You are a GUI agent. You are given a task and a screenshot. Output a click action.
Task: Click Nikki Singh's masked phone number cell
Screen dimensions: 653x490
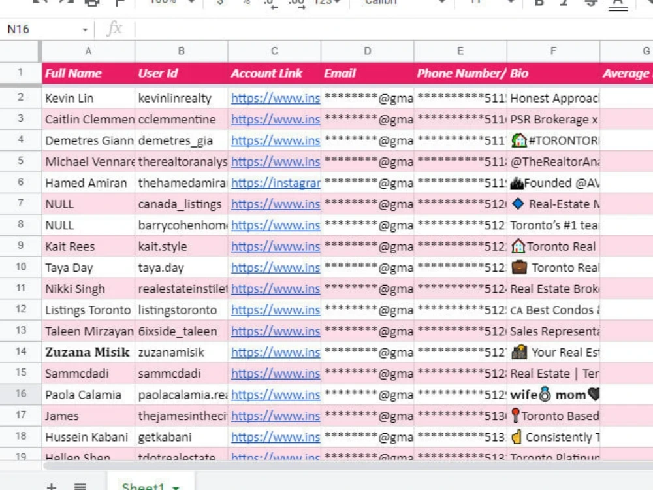pyautogui.click(x=460, y=289)
